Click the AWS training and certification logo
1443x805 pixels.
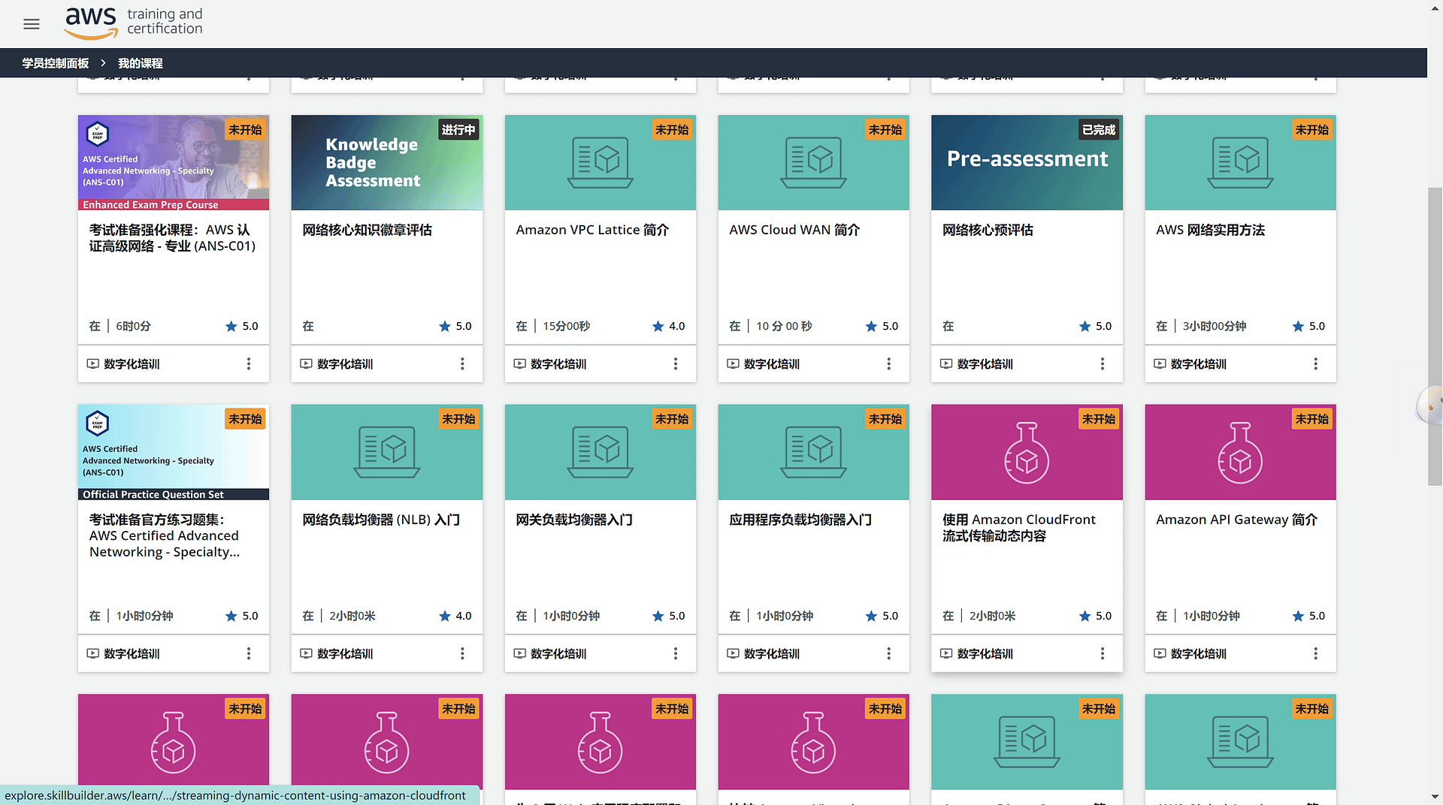pos(134,23)
